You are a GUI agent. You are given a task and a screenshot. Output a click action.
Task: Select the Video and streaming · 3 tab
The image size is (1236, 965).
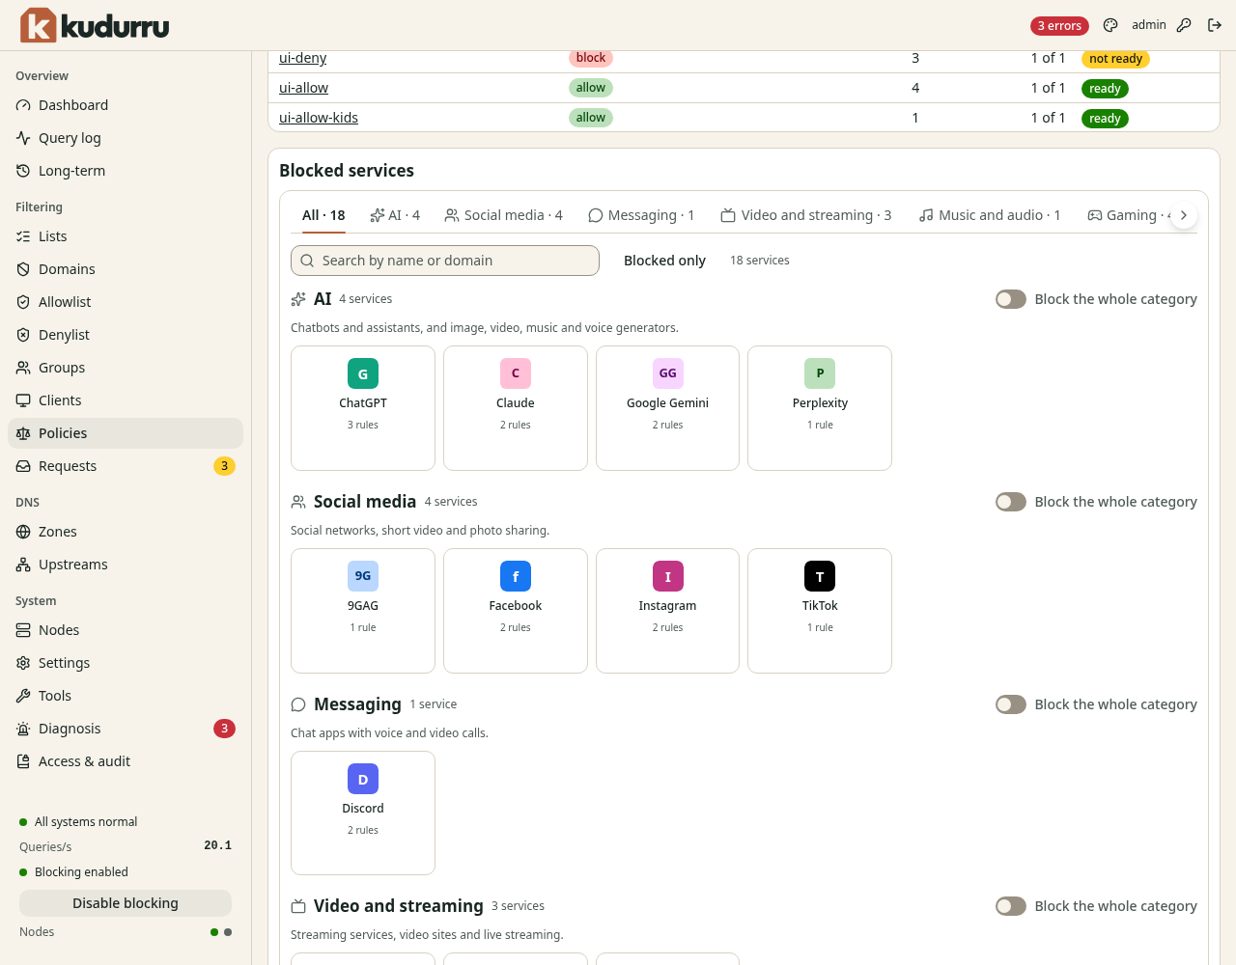(806, 215)
